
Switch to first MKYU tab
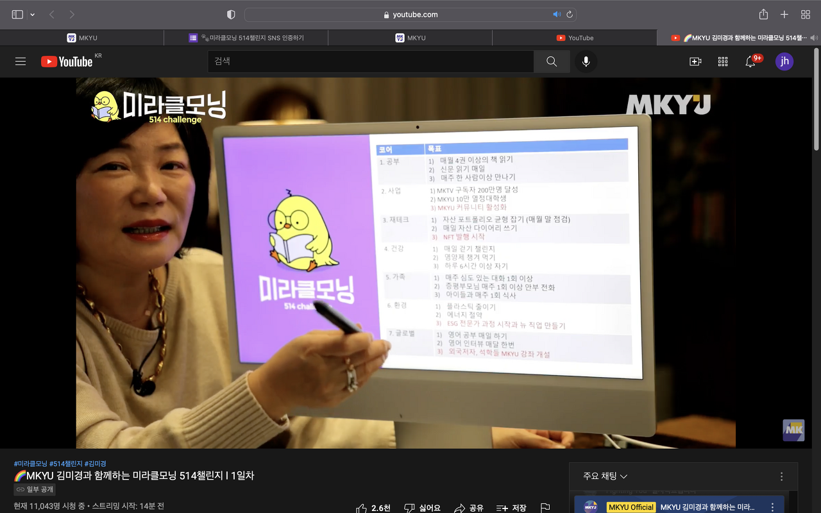(82, 38)
